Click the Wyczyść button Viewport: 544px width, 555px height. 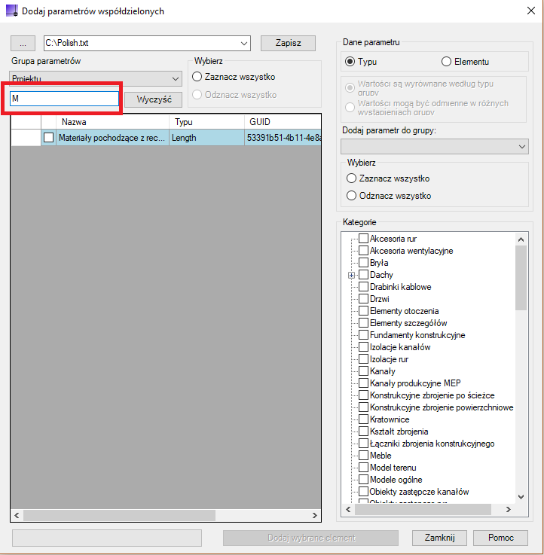154,99
